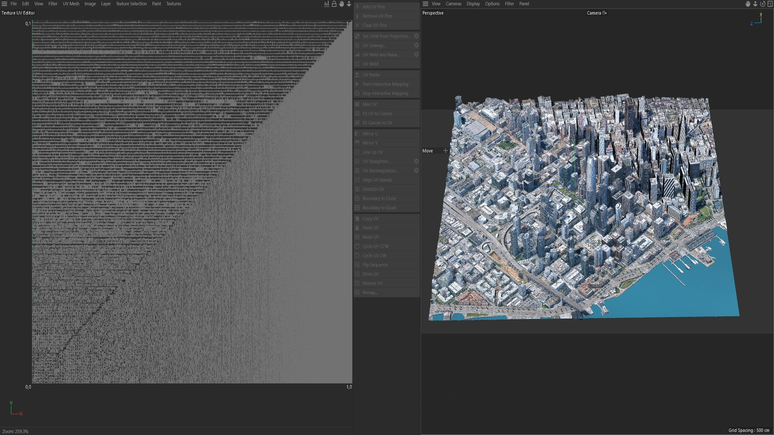The width and height of the screenshot is (774, 435).
Task: Click the UV editor pan hand icon
Action: [341, 4]
